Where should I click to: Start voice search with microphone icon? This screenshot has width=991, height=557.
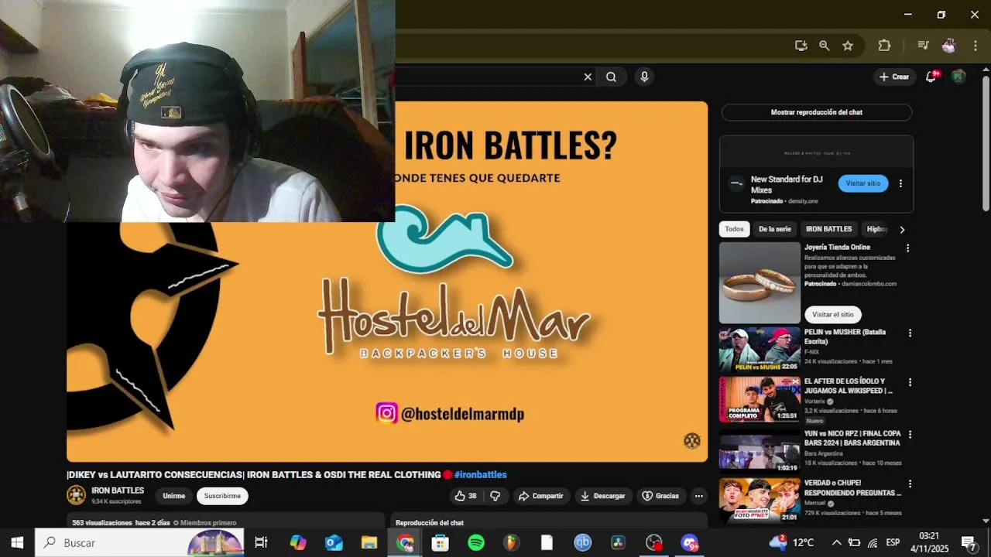tap(644, 77)
